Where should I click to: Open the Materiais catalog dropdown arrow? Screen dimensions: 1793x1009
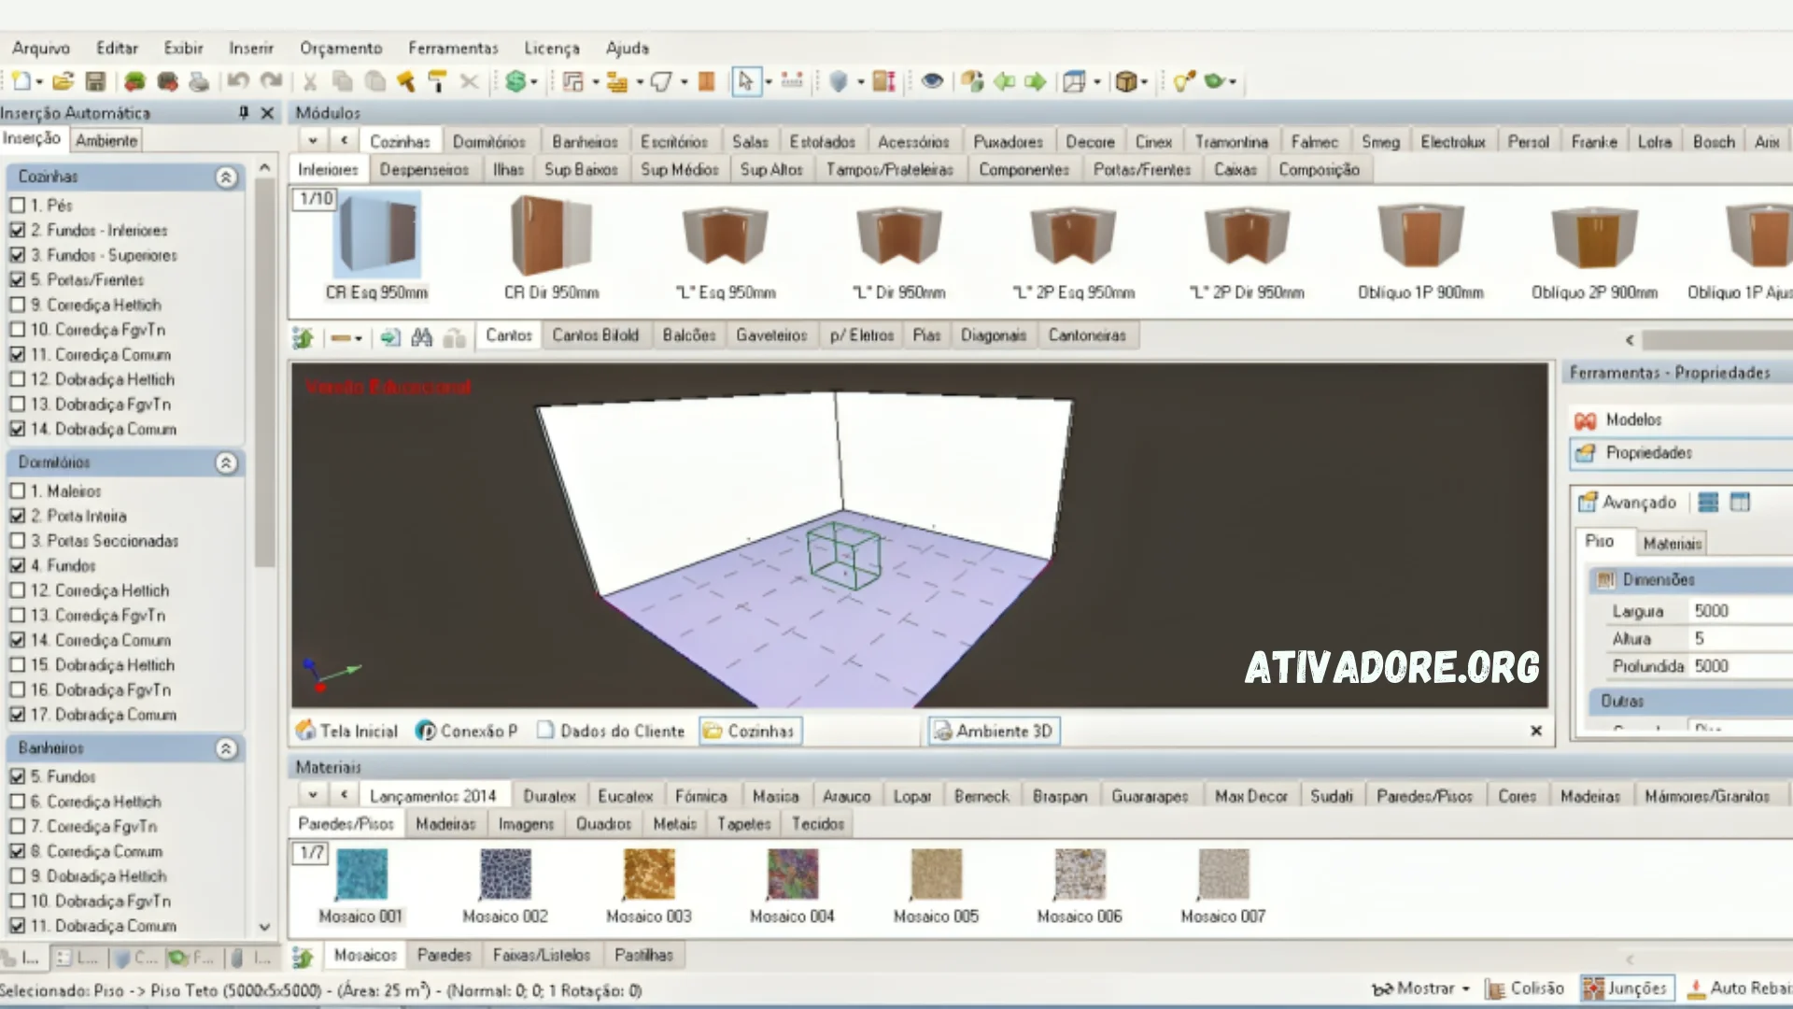point(313,796)
